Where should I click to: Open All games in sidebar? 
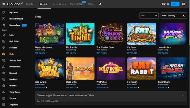coord(14,105)
